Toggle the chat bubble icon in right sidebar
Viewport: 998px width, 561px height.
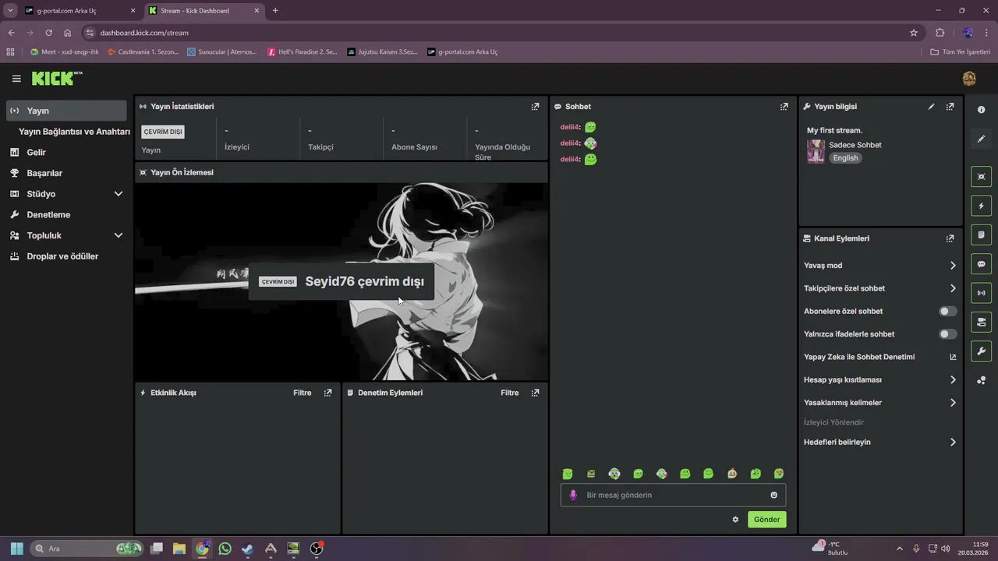981,264
